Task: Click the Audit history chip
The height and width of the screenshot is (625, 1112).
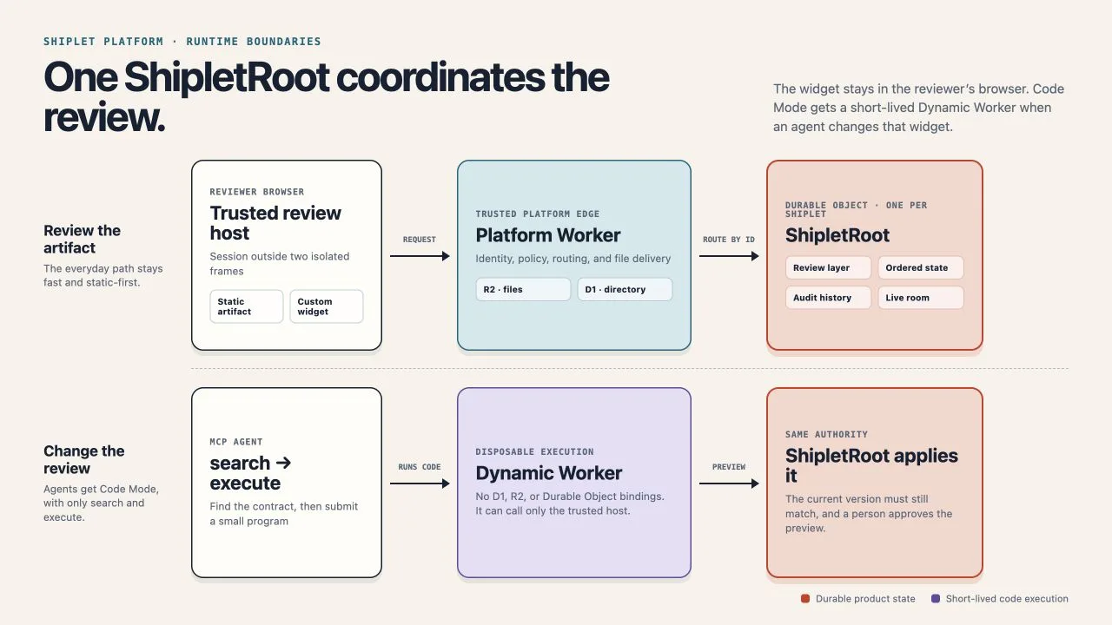Action: pyautogui.click(x=829, y=297)
